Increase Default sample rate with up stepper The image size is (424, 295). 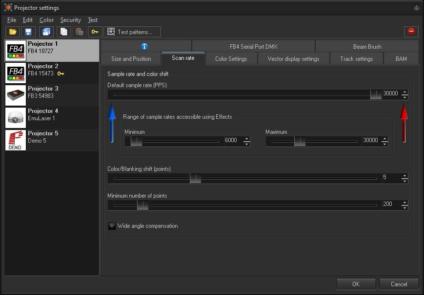[x=405, y=91]
